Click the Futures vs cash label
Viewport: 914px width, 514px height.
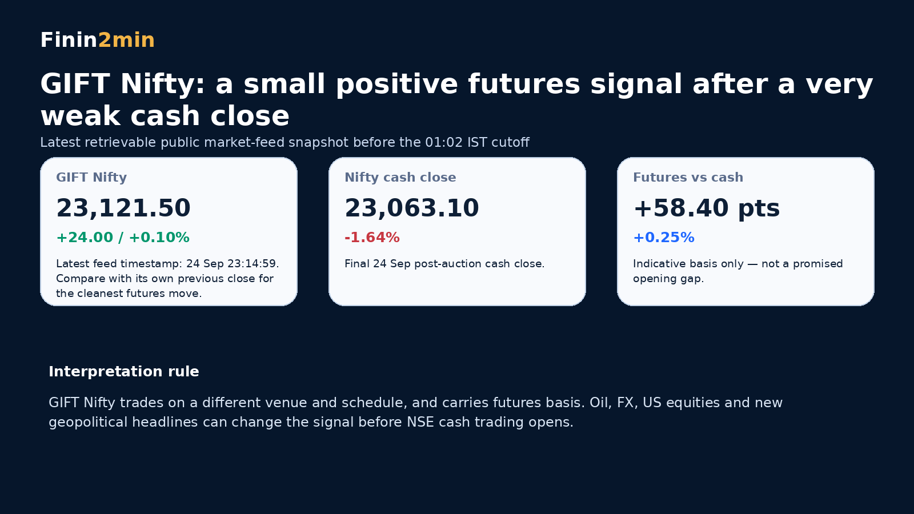click(688, 177)
